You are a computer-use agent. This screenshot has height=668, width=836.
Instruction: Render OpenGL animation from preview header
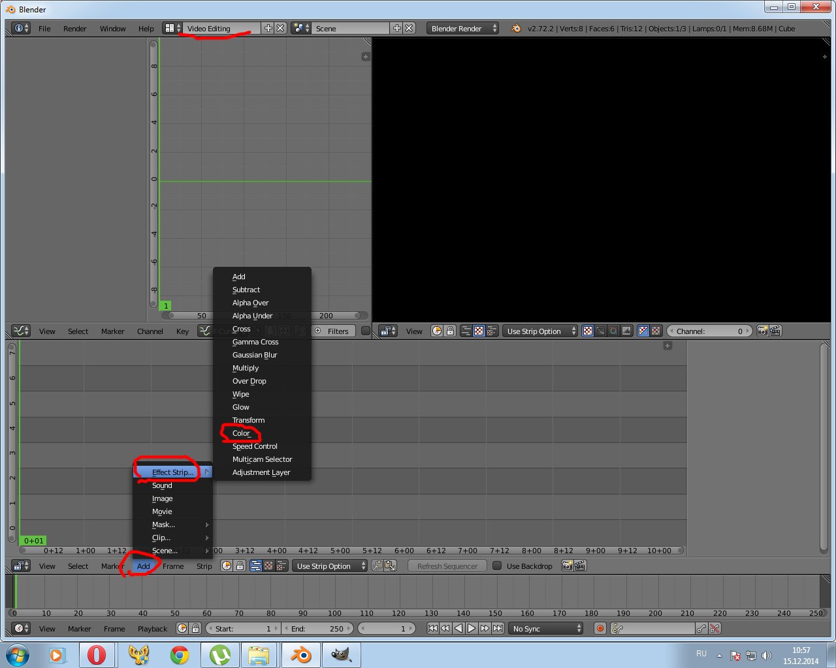[x=775, y=331]
